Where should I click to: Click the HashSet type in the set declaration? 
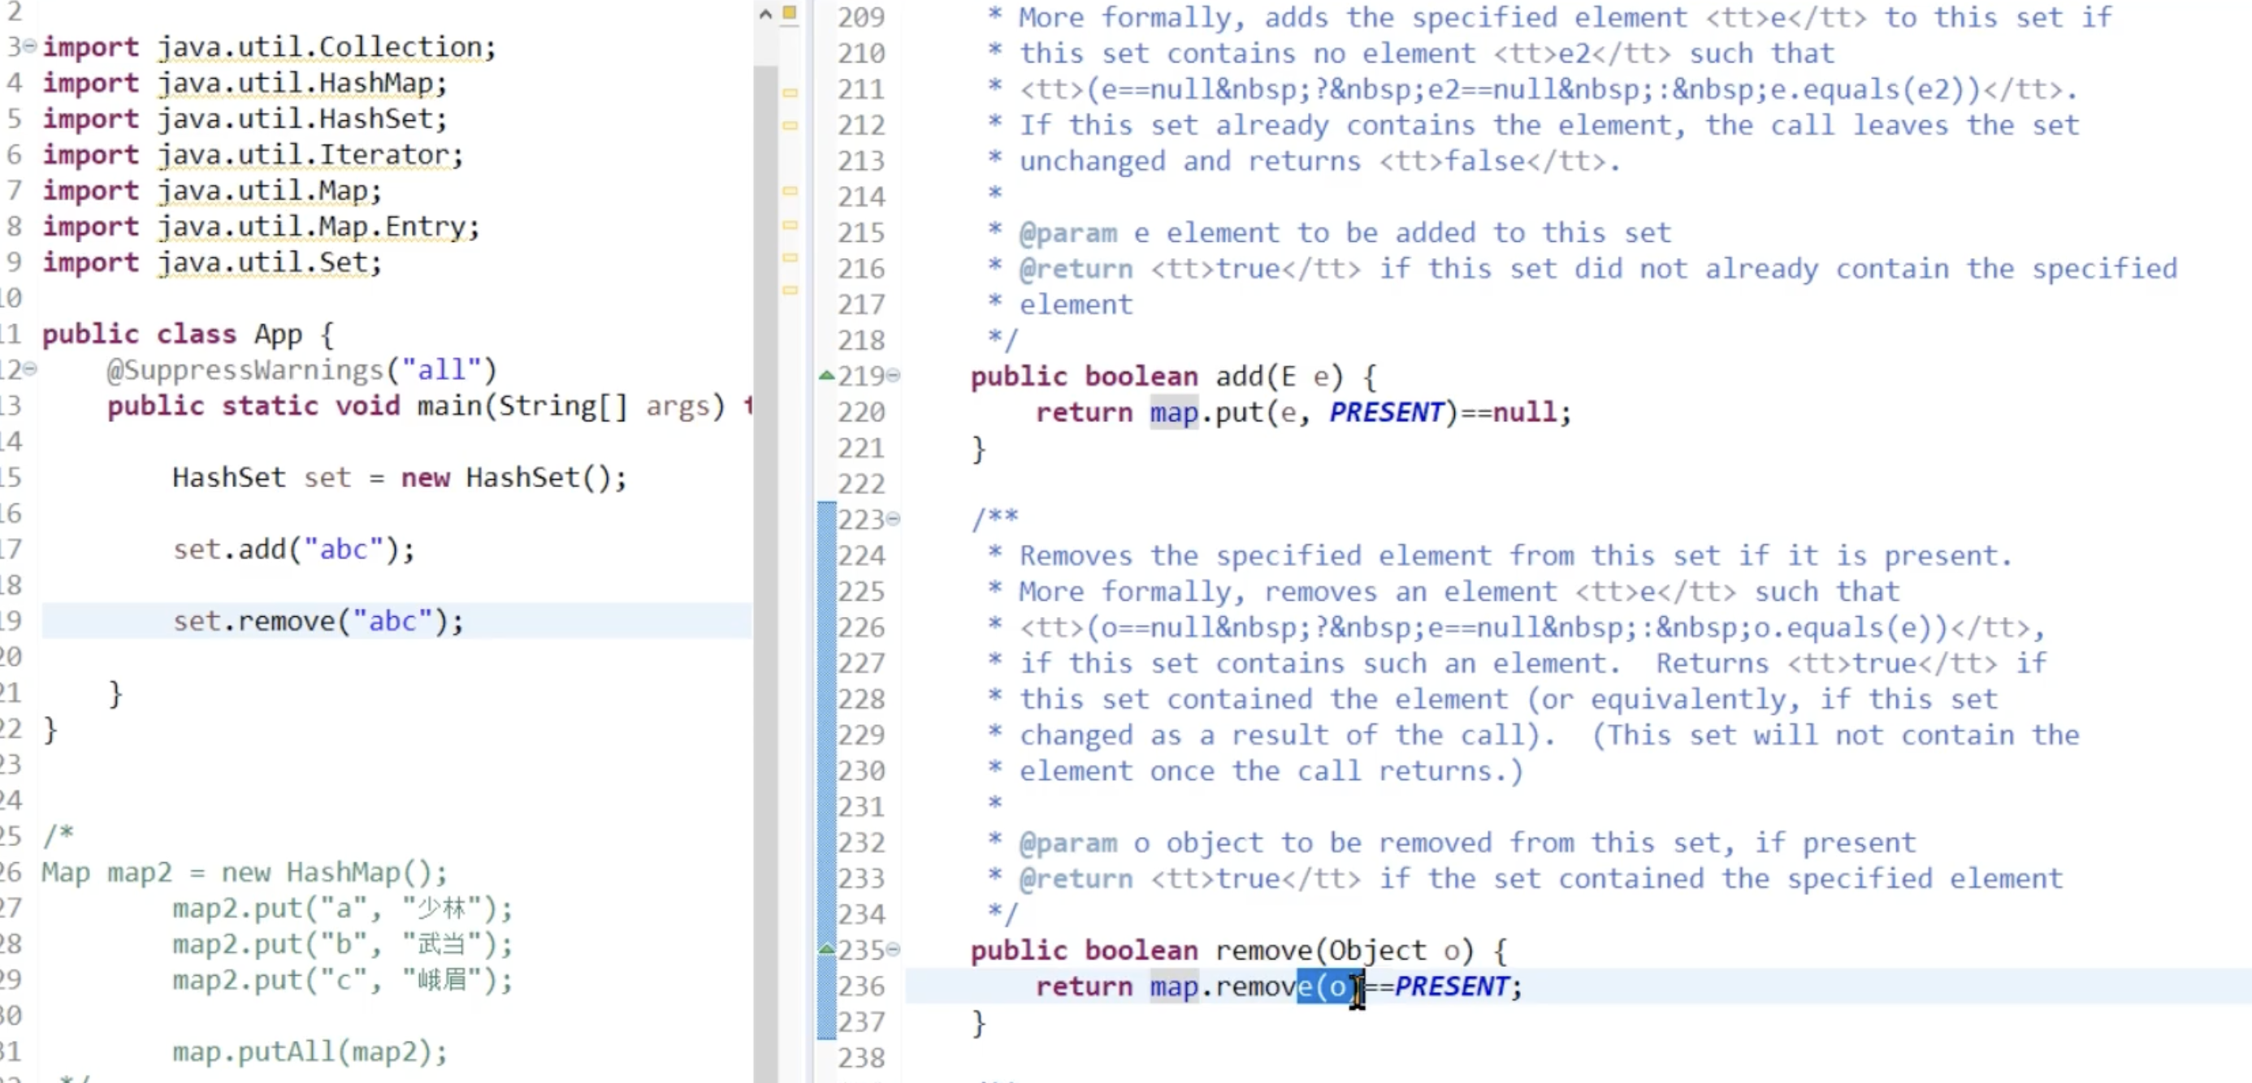[x=228, y=477]
